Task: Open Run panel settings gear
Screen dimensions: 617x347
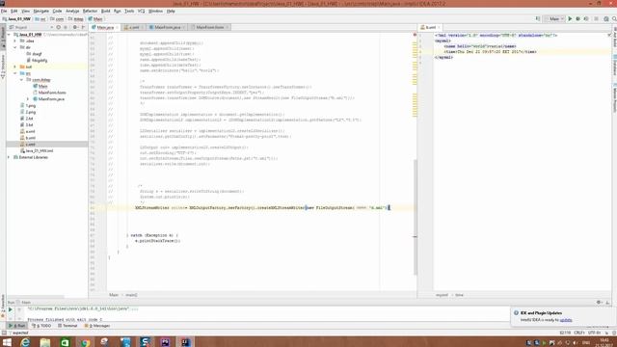Action: point(599,302)
